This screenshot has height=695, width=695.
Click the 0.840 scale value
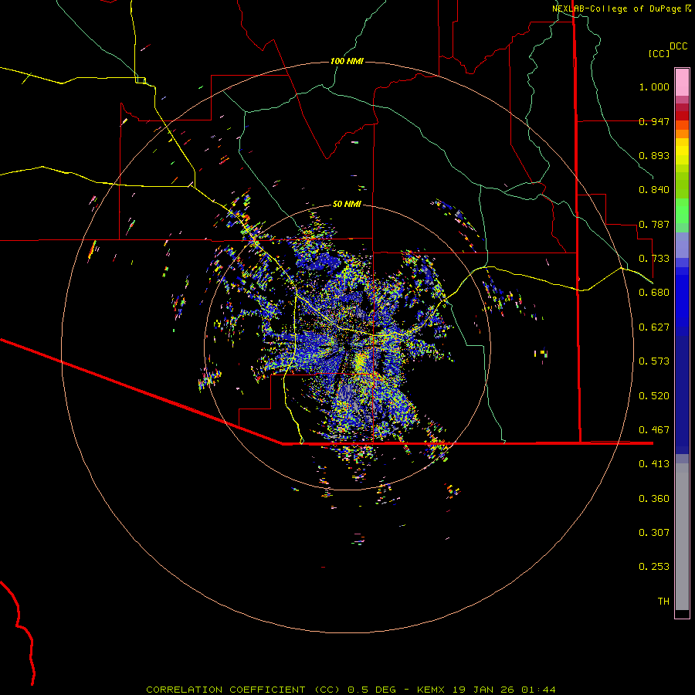[654, 190]
